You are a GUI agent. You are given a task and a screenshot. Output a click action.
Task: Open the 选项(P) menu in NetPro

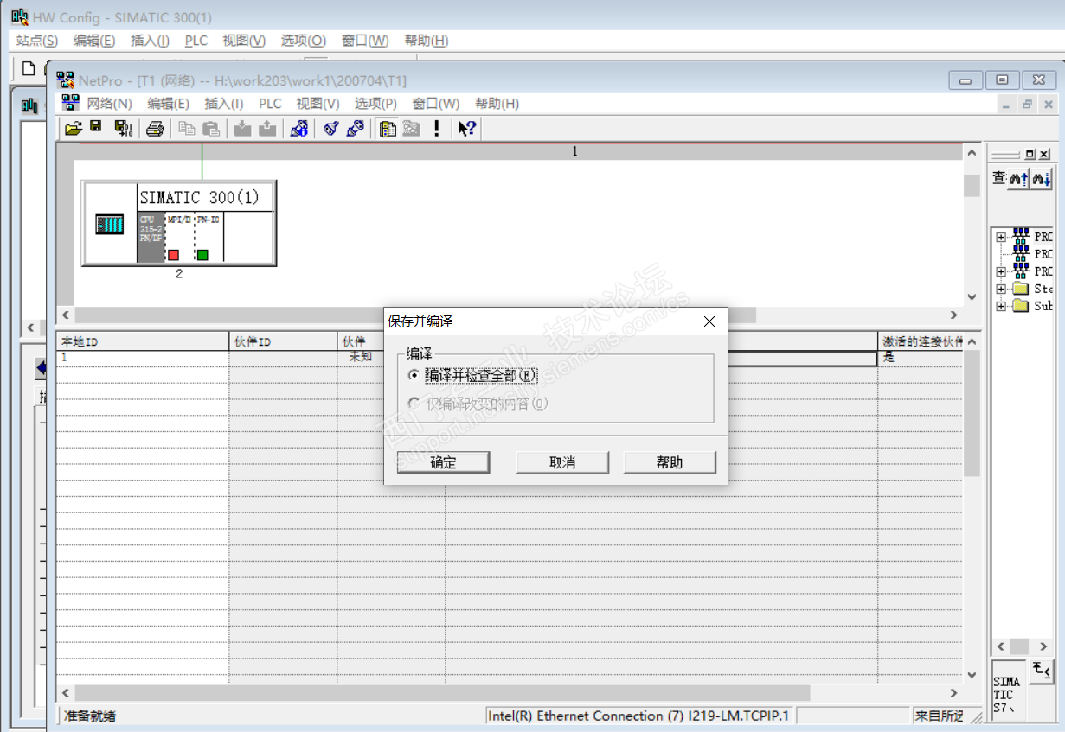(375, 103)
